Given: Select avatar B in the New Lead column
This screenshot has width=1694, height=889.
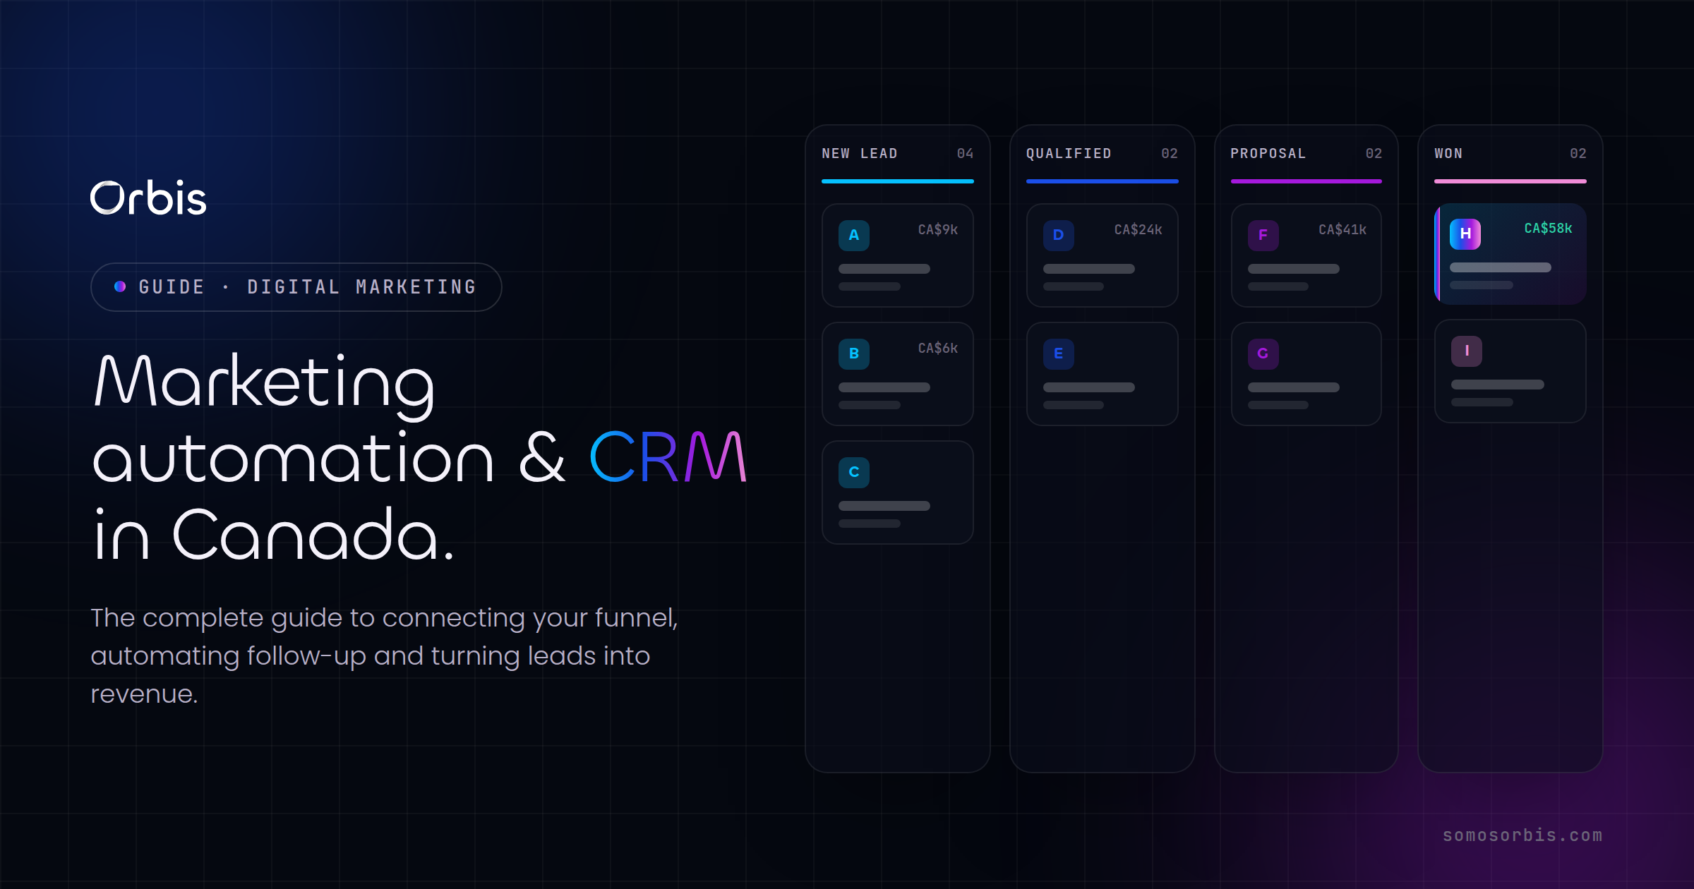Looking at the screenshot, I should [x=854, y=354].
